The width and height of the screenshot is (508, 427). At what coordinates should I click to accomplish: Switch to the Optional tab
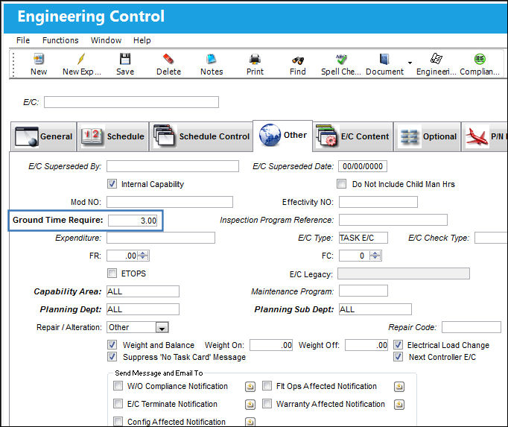click(x=428, y=136)
